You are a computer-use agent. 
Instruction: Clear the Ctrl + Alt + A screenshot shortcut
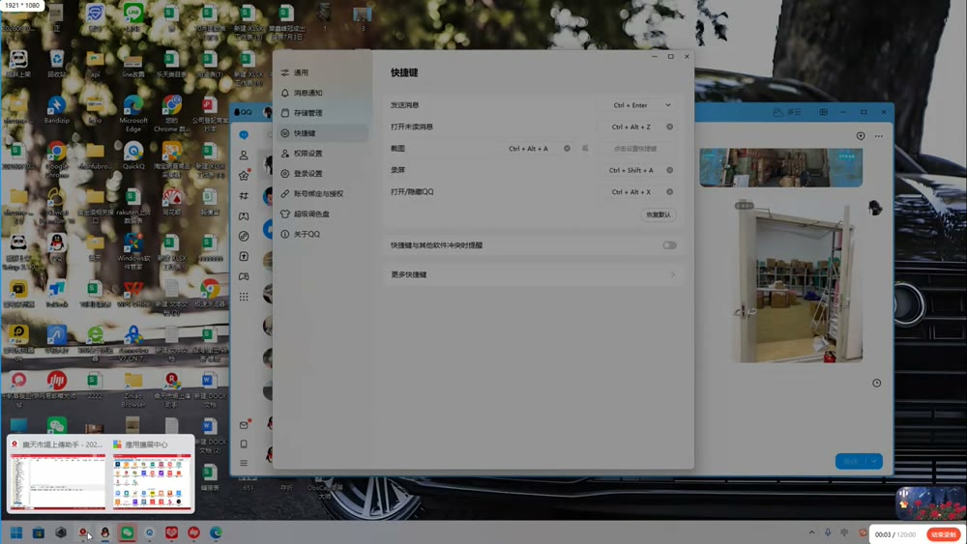tap(567, 149)
